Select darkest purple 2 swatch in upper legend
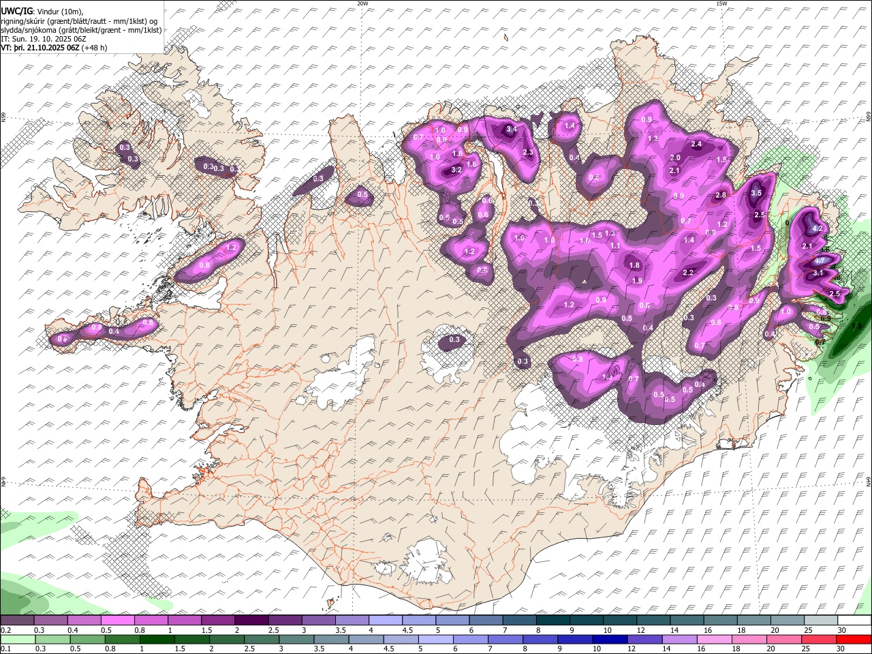The width and height of the screenshot is (872, 654). (251, 621)
